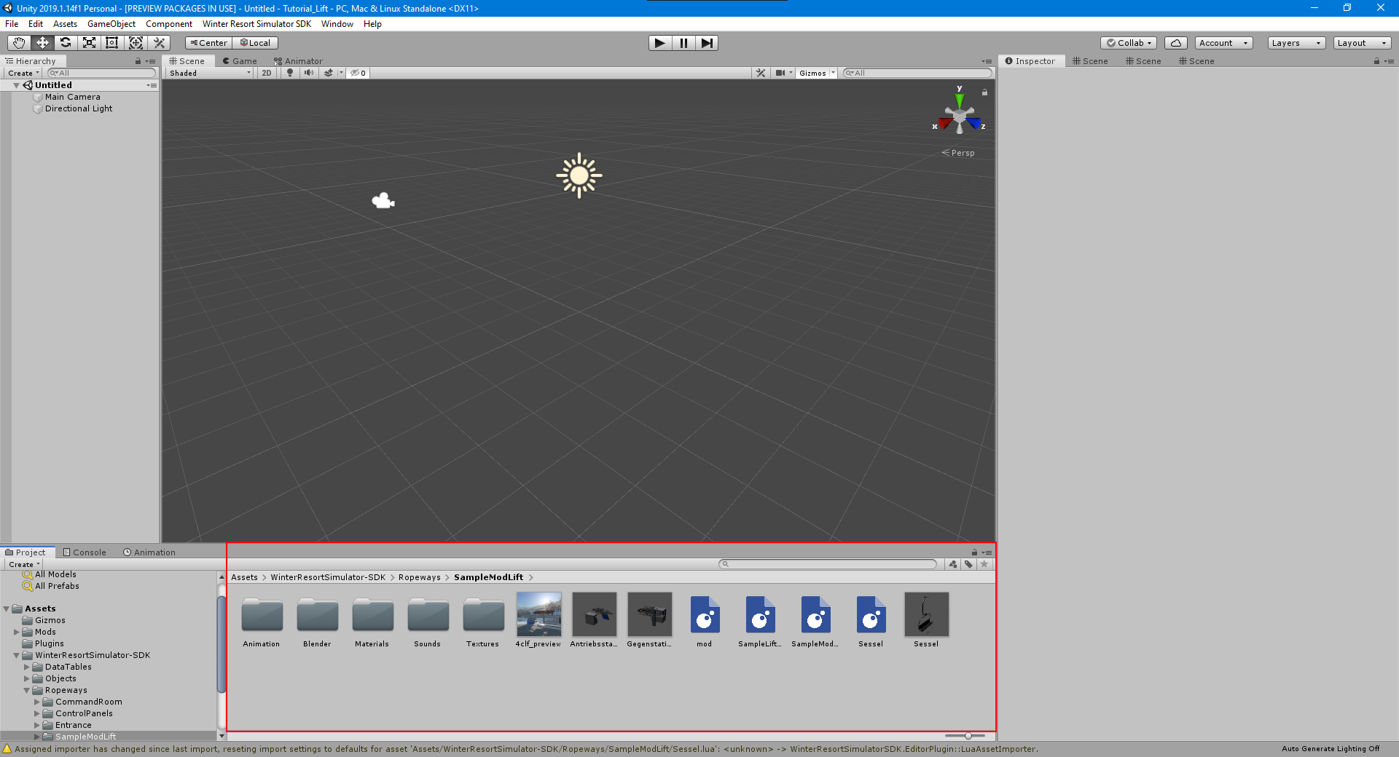This screenshot has width=1399, height=757.
Task: Select the Rect transform tool
Action: (x=112, y=43)
